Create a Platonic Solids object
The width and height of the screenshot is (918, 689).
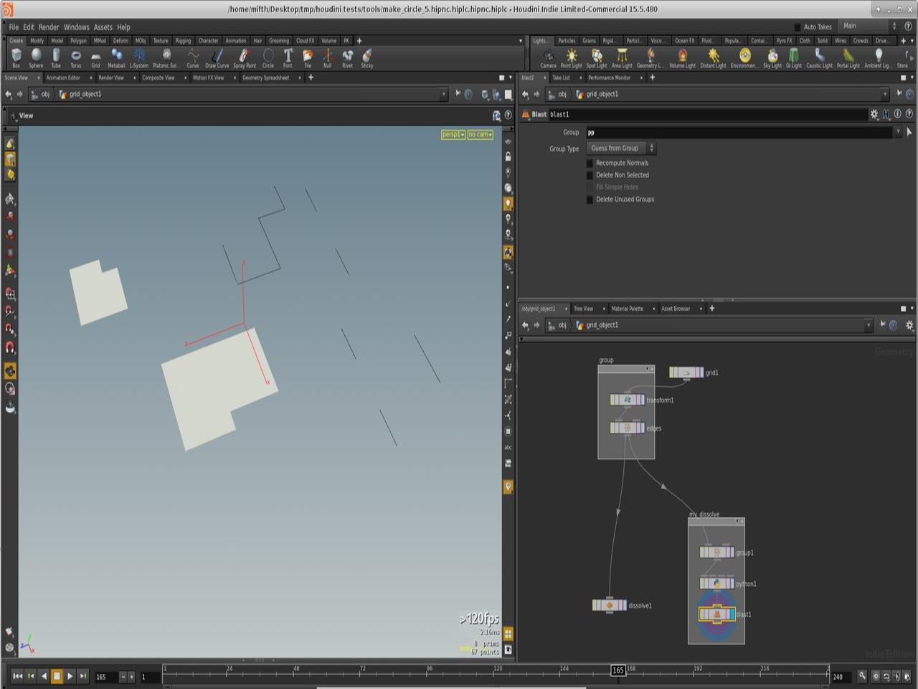point(166,56)
